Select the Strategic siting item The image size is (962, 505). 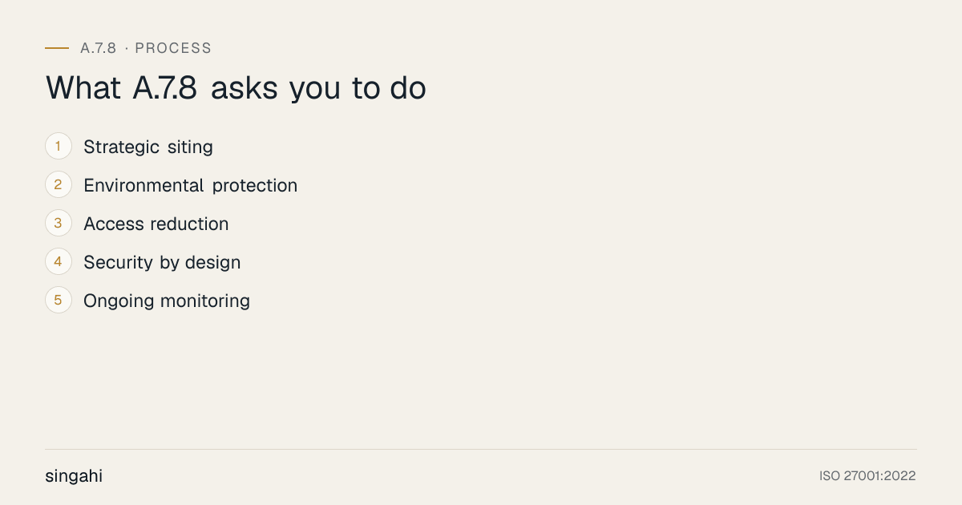pos(148,147)
